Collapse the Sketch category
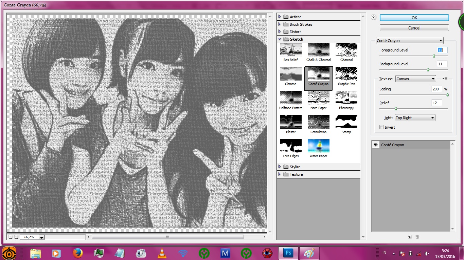 pyautogui.click(x=280, y=39)
